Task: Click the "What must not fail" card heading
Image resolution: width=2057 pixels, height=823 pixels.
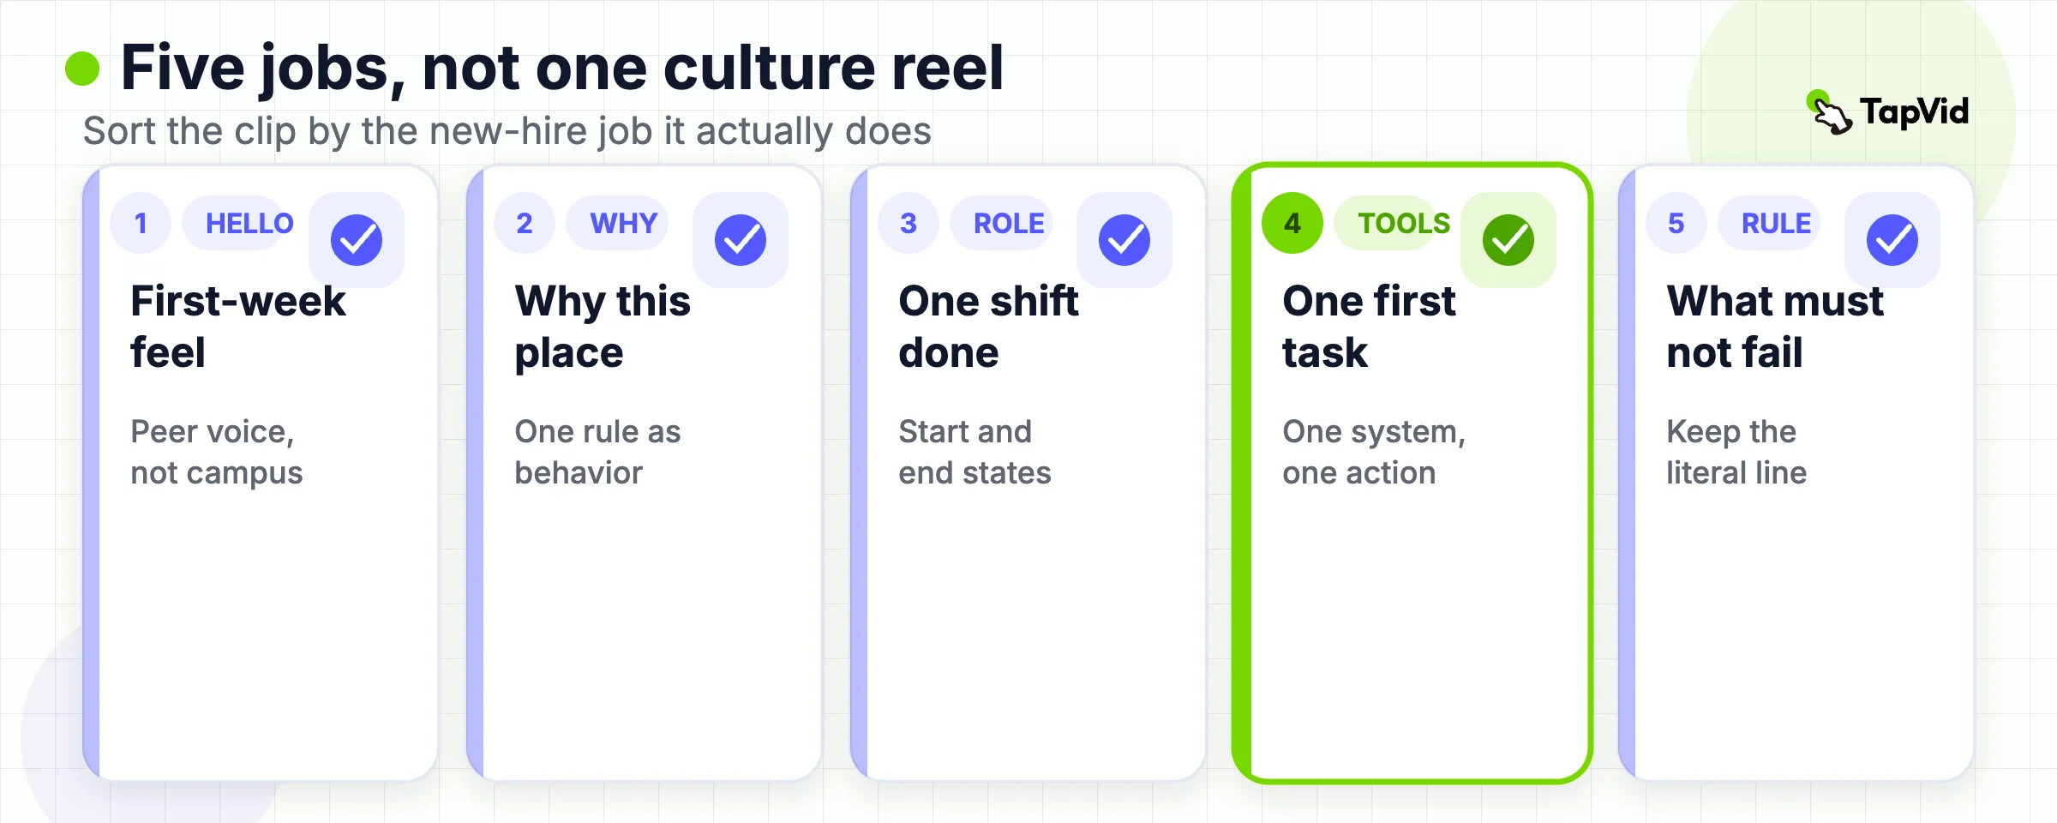Action: [x=1775, y=327]
